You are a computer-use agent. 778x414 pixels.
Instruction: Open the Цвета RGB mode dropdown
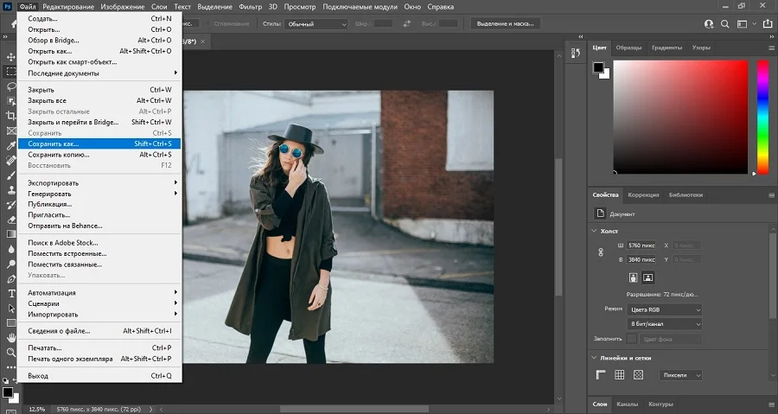665,309
